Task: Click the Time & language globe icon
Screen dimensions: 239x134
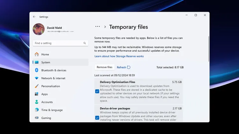Action: pyautogui.click(x=37, y=110)
